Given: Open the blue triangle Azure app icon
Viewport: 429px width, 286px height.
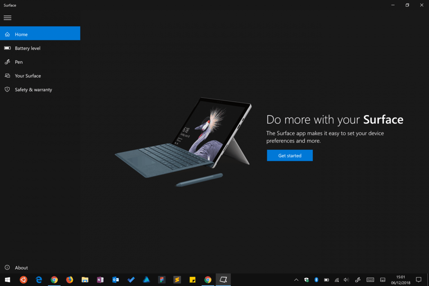Looking at the screenshot, I should (146, 280).
